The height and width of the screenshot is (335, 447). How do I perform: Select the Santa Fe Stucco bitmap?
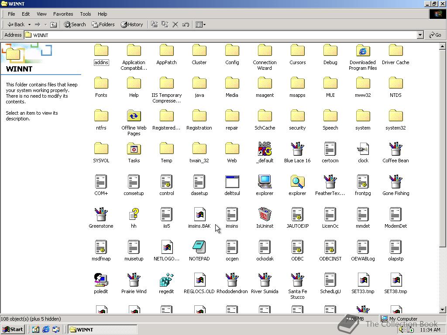tap(297, 280)
